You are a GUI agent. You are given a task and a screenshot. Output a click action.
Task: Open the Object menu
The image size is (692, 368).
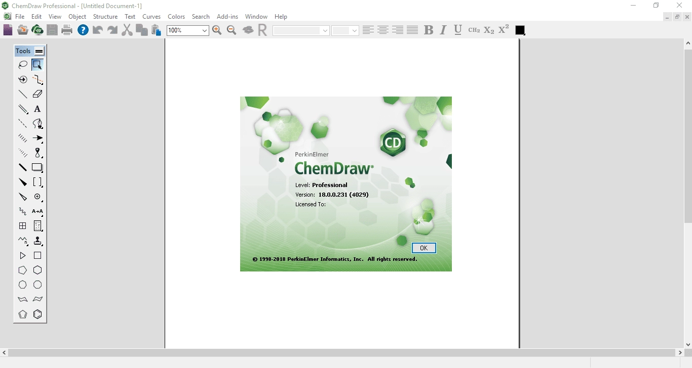coord(78,17)
